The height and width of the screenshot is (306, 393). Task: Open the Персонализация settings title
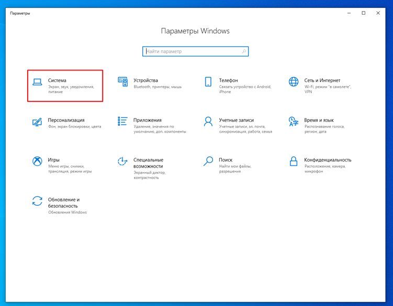click(66, 120)
